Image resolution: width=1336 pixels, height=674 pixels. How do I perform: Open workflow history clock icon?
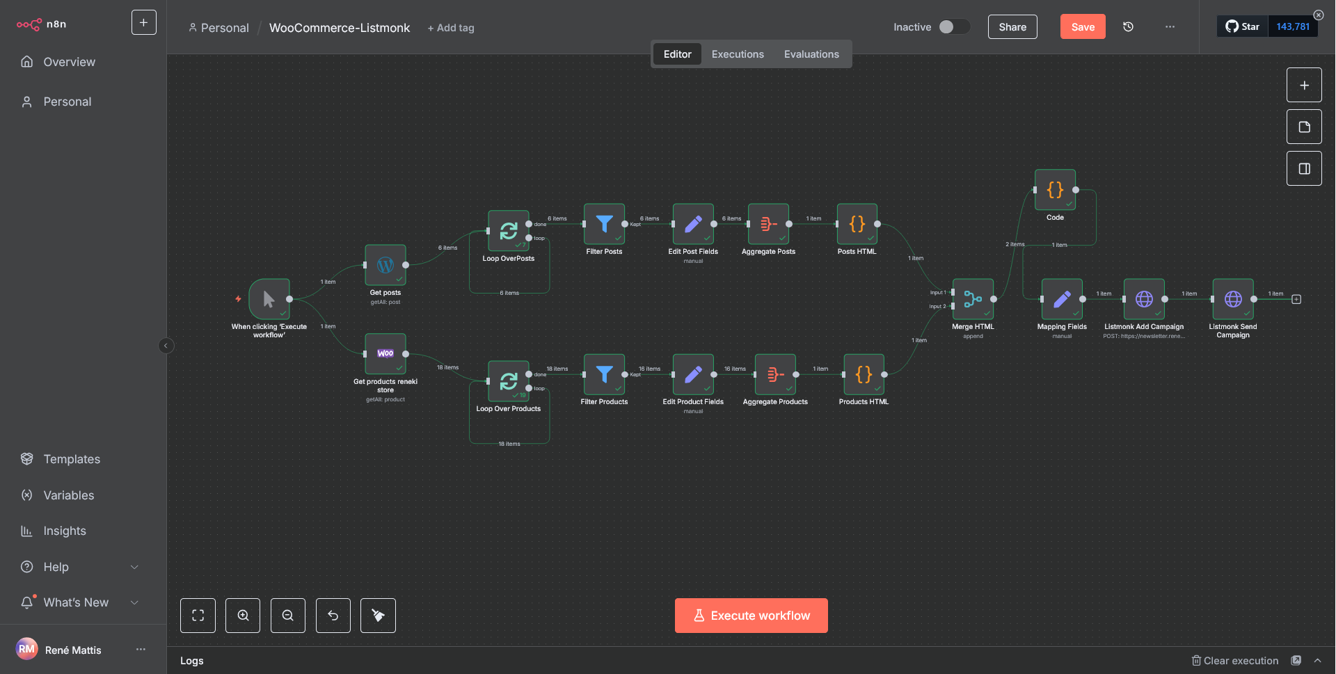[x=1128, y=27]
